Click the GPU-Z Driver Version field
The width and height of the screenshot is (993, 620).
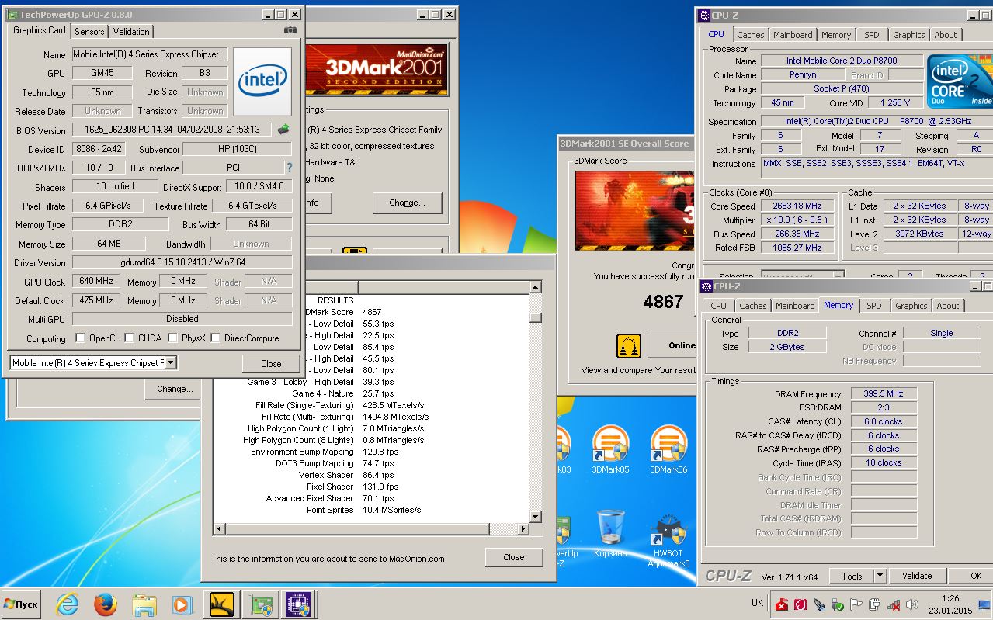click(182, 262)
